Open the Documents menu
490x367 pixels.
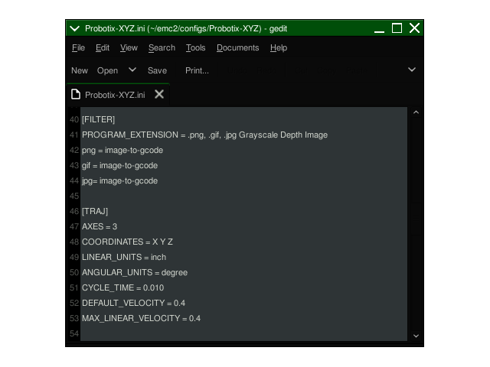tap(238, 47)
